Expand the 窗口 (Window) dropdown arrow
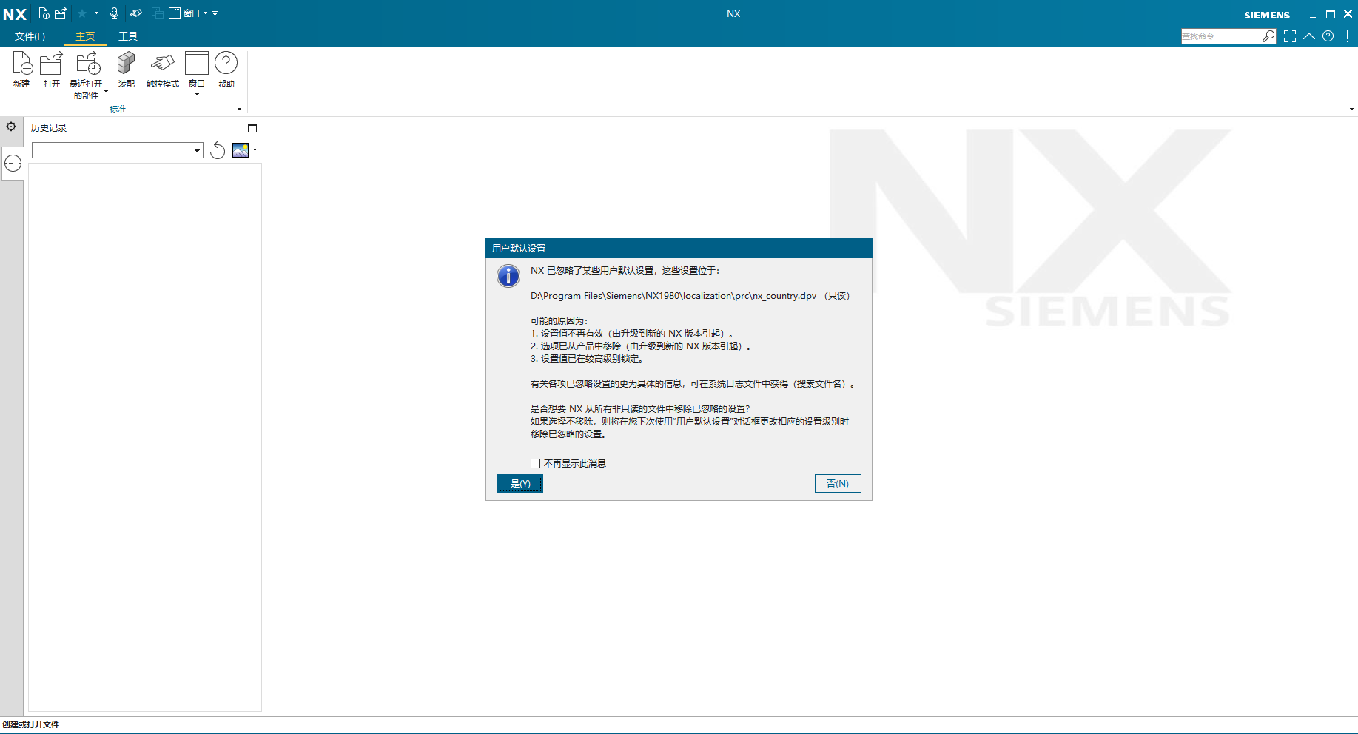 click(196, 94)
